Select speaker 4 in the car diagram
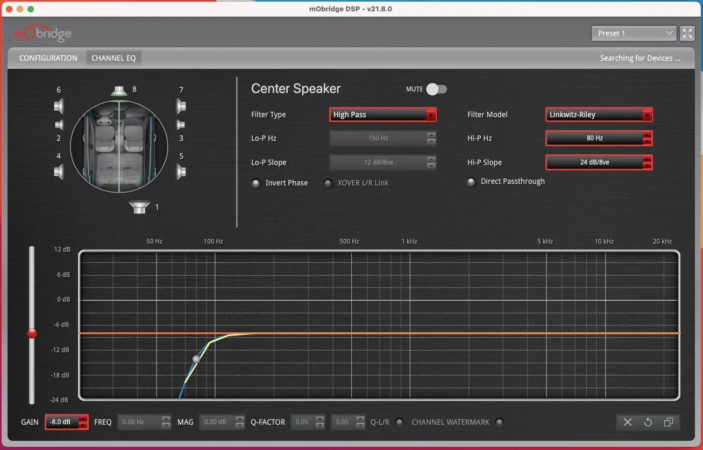The image size is (703, 450). [59, 172]
